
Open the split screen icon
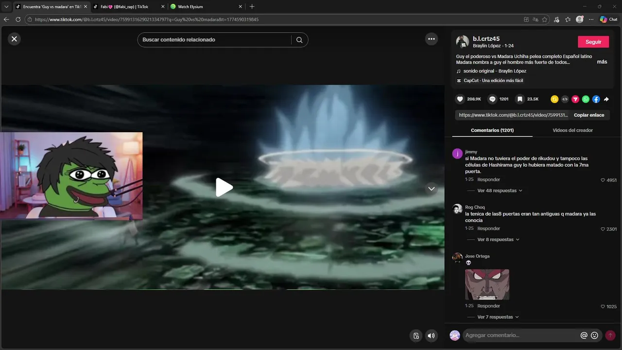(x=526, y=19)
